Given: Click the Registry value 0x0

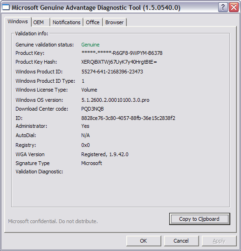Looking at the screenshot, I should tap(85, 145).
